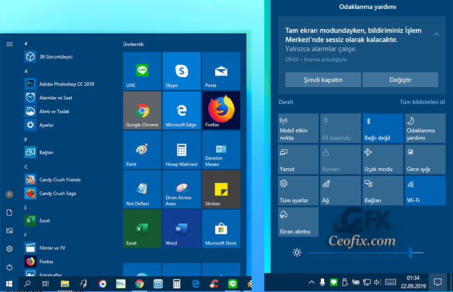This screenshot has height=292, width=453.
Task: Click Şimdi kapatın button
Action: click(323, 80)
